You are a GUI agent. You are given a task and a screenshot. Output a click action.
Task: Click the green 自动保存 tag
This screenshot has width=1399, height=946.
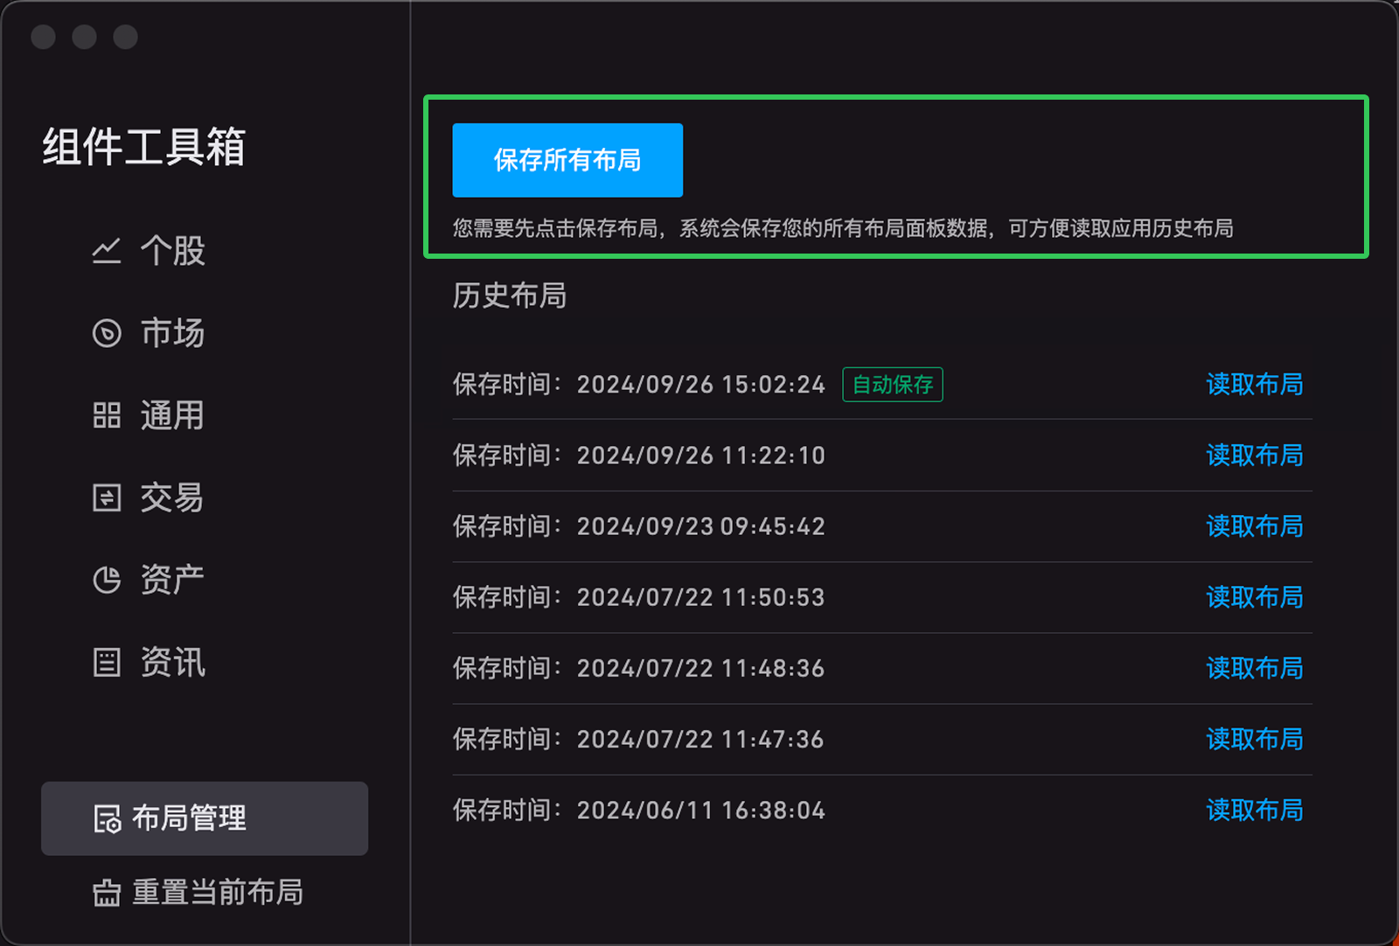coord(892,385)
